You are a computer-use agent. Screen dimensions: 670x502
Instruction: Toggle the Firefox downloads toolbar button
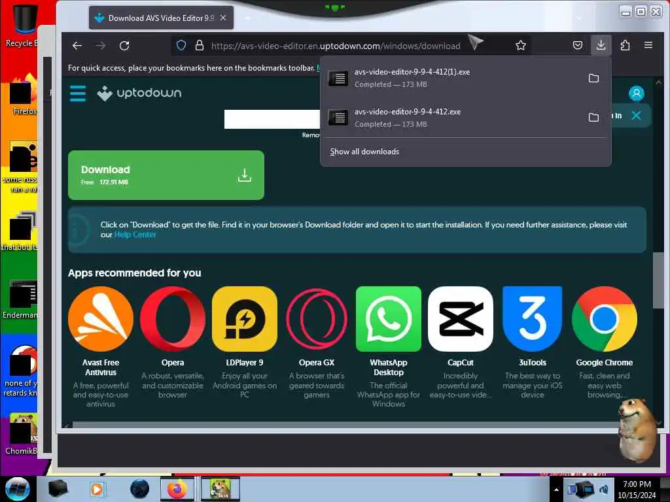click(x=601, y=45)
